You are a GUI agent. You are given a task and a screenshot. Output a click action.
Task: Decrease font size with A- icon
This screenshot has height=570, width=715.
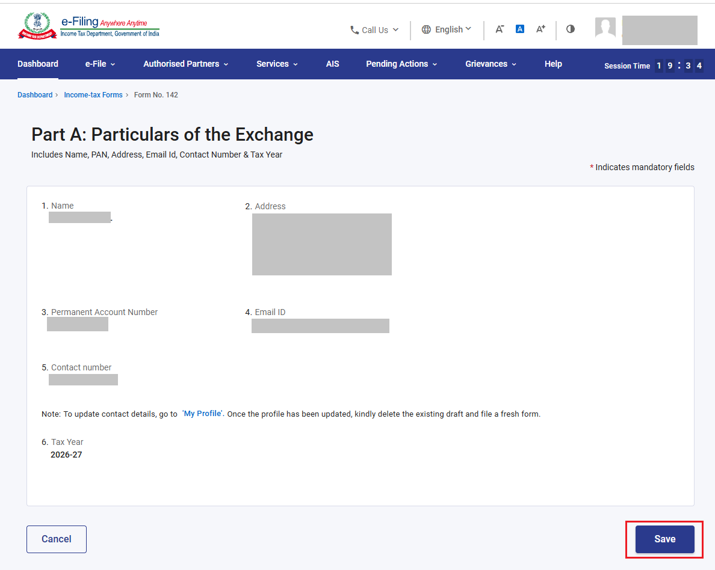click(x=500, y=29)
